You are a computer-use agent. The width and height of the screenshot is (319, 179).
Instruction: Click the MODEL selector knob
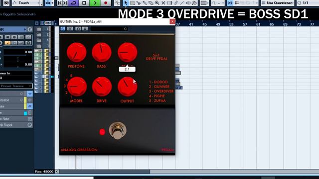77,87
